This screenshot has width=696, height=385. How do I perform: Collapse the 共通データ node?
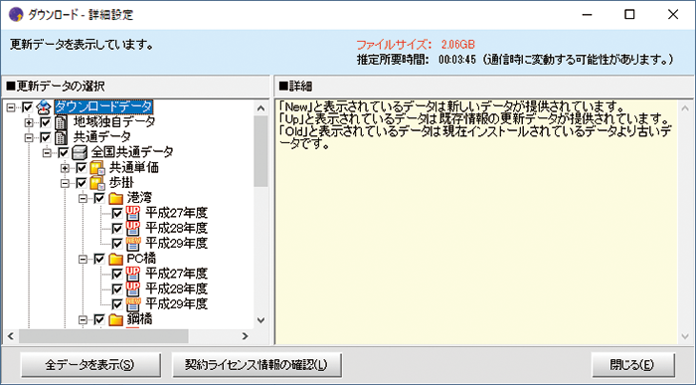pyautogui.click(x=29, y=137)
